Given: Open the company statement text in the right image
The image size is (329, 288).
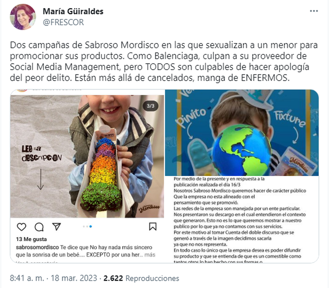Looking at the screenshot, I should [x=240, y=220].
